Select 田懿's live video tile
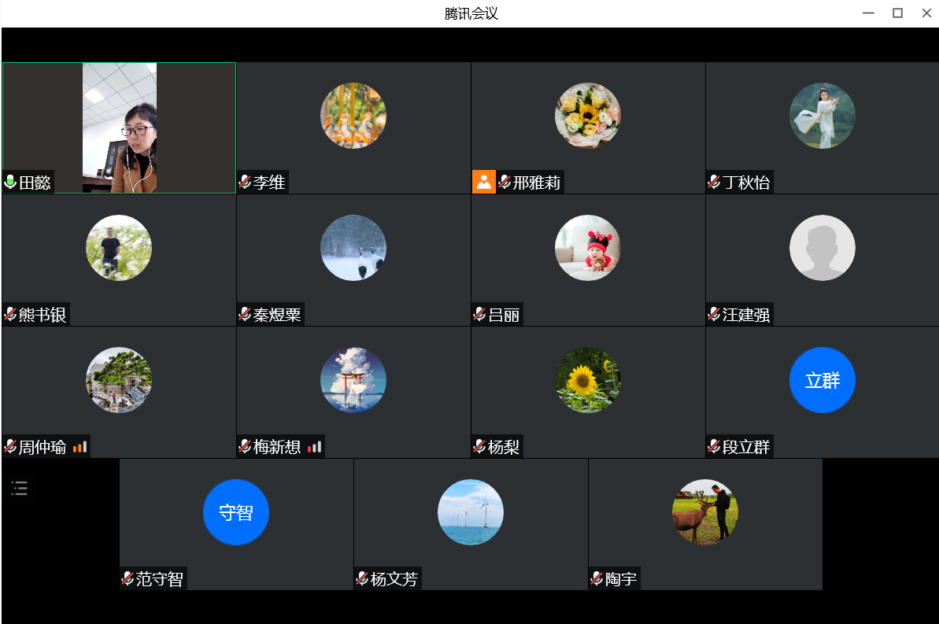The width and height of the screenshot is (939, 624). [x=120, y=126]
